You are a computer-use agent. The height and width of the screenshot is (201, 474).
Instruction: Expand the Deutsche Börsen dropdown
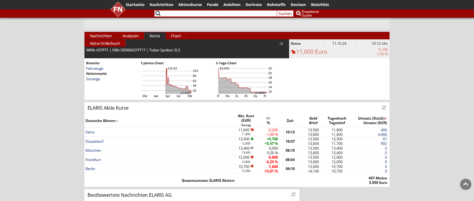coord(117,121)
